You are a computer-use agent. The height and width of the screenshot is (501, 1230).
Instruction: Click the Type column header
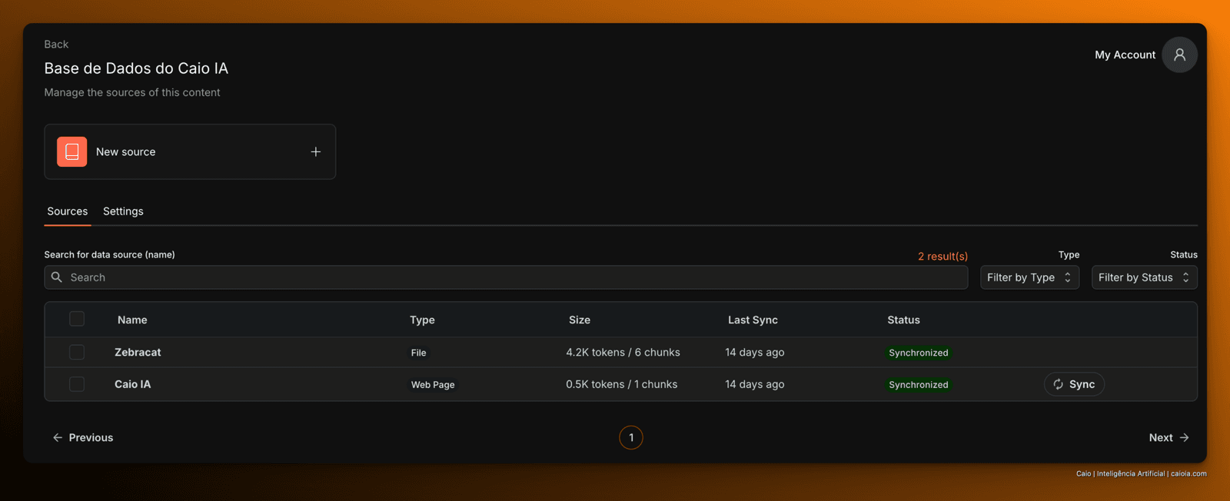(422, 320)
